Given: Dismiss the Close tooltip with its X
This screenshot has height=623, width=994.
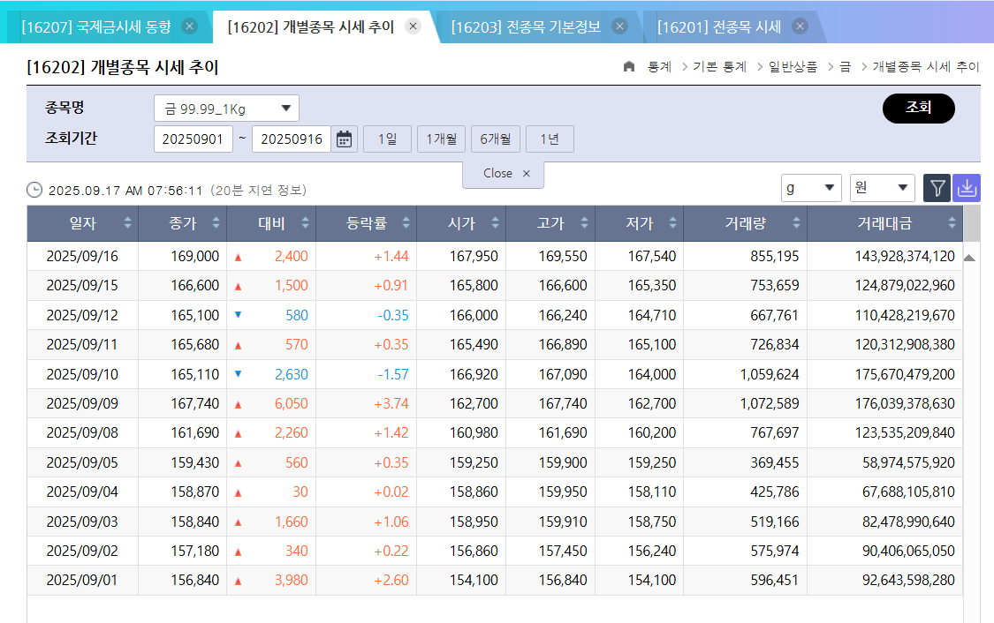Looking at the screenshot, I should pos(527,174).
